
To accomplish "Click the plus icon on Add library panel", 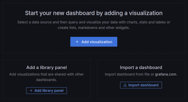I will [31, 91].
